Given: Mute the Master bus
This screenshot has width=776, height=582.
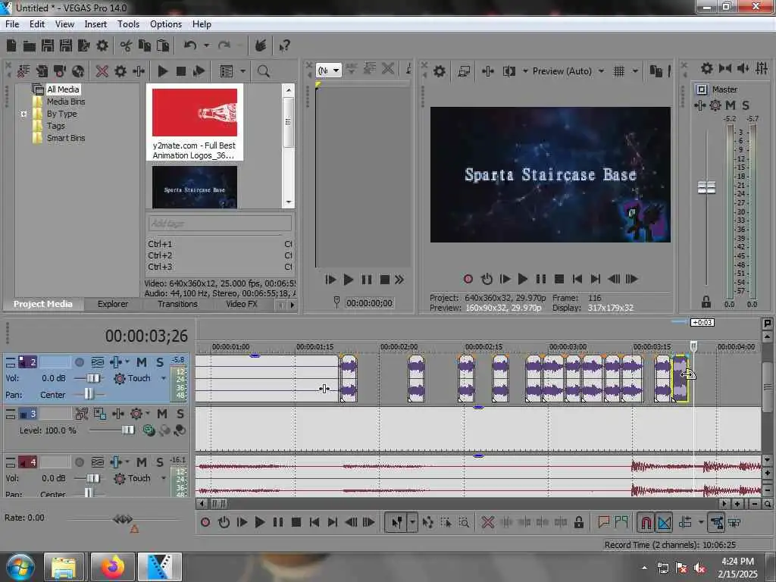Looking at the screenshot, I should tap(731, 105).
